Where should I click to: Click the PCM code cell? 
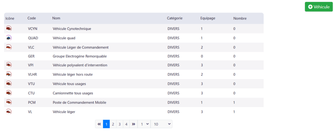[x=32, y=102]
